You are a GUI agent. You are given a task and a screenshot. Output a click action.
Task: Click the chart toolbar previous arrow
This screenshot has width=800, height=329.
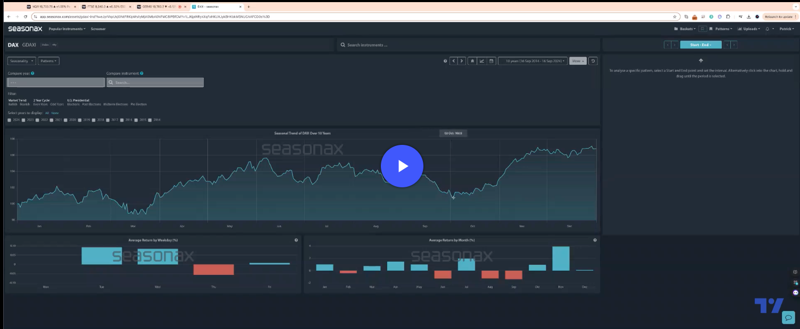click(454, 61)
